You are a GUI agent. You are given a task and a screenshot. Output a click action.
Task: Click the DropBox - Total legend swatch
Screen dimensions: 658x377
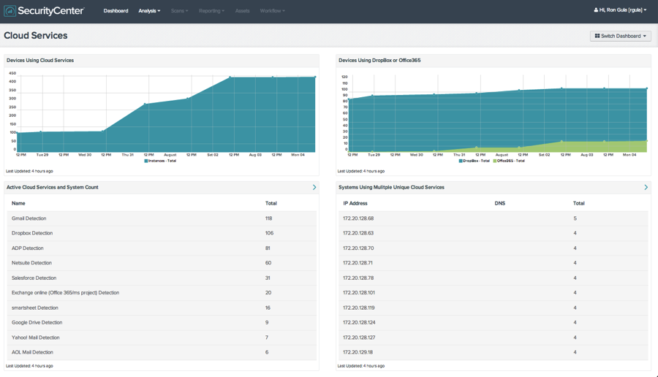tap(461, 161)
